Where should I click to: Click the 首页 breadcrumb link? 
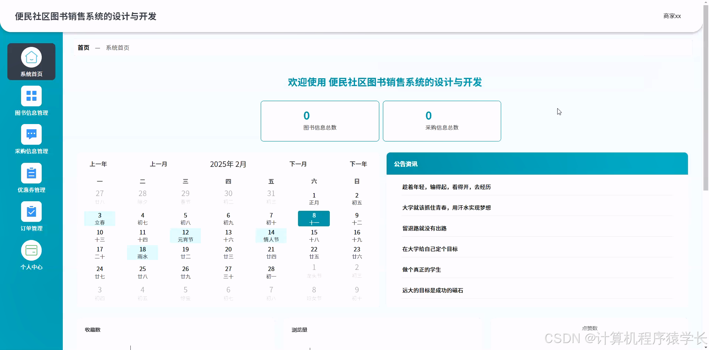83,48
